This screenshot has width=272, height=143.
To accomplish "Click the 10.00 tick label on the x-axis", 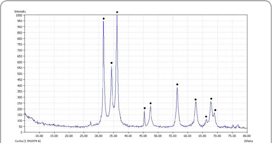I will [39, 136].
